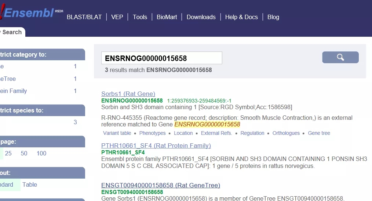The height and width of the screenshot is (201, 372).
Task: Open the ENSGT00940000158658 Rat GeneTree result
Action: (x=160, y=185)
